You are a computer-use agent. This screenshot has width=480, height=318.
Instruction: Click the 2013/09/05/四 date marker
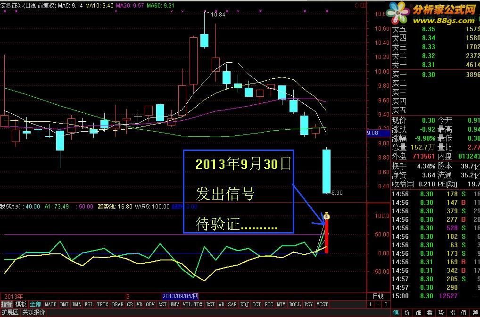pyautogui.click(x=180, y=296)
